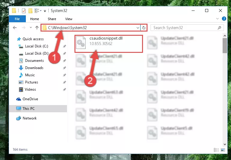This screenshot has height=160, width=231.
Task: Open Local Disk (C:) in sidebar
Action: [x=33, y=46]
